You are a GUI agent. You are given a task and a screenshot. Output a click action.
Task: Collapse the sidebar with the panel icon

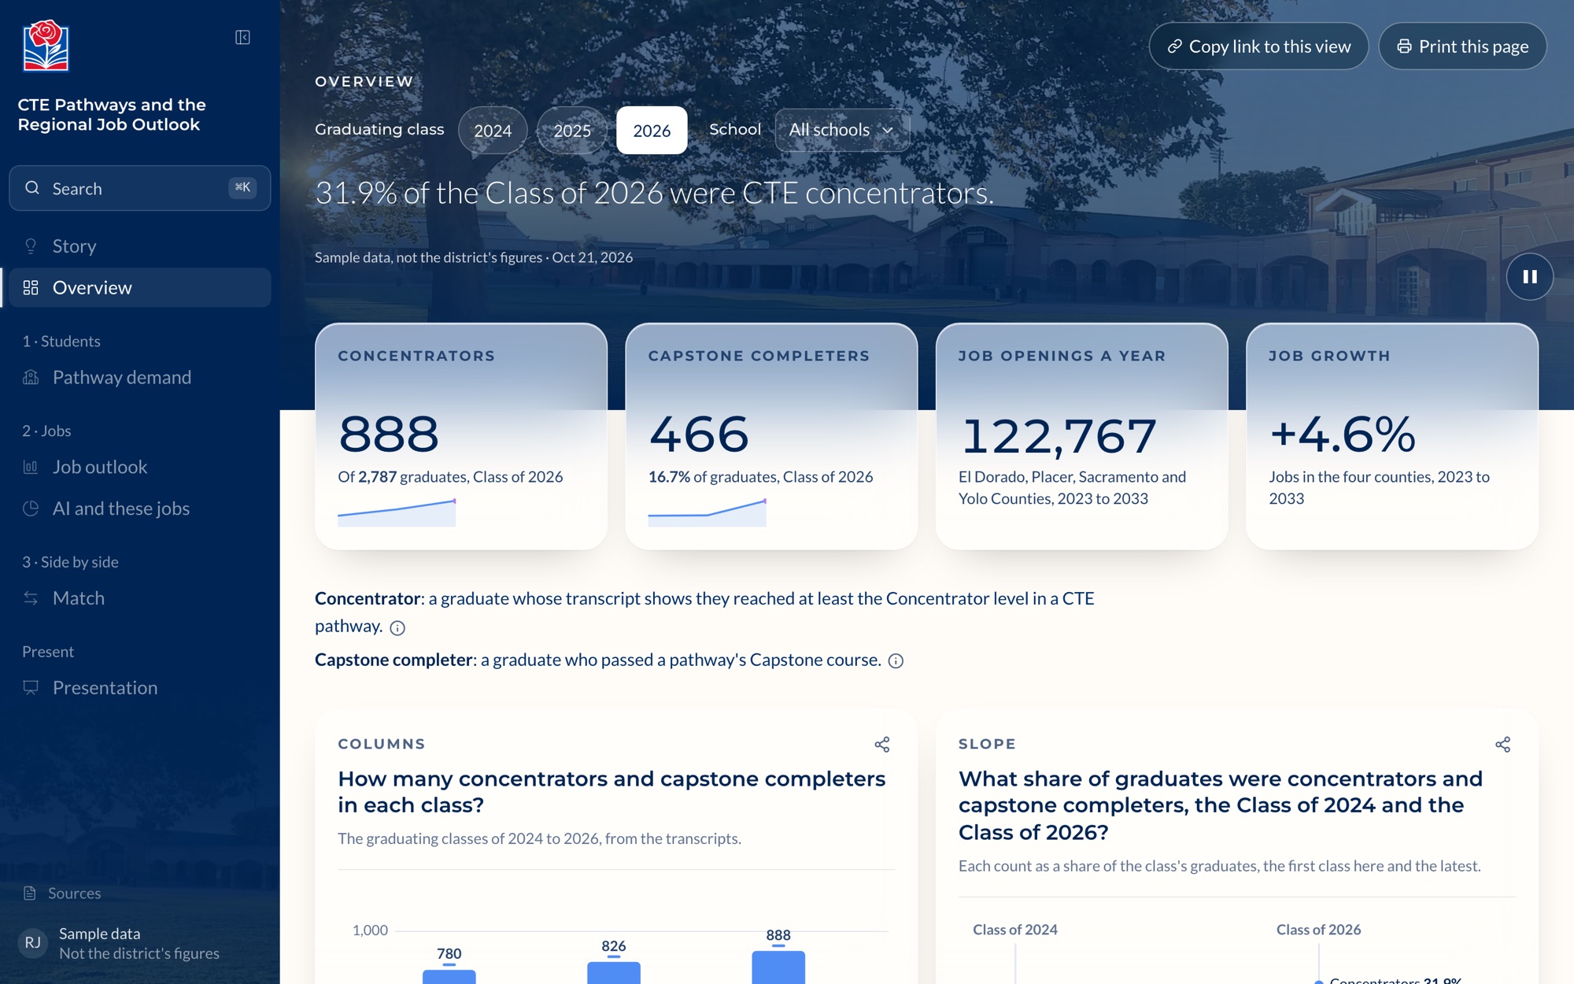tap(242, 37)
